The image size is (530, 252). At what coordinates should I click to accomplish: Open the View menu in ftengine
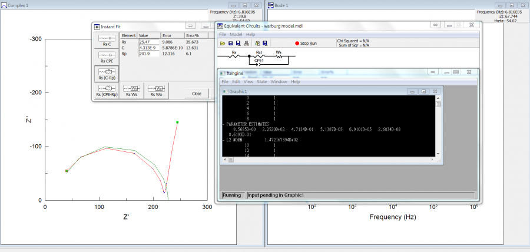[249, 81]
